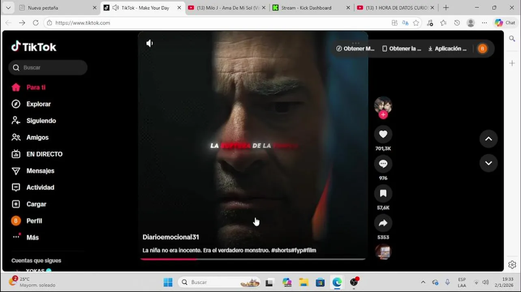Open orange B account avatar at top
This screenshot has width=521, height=292.
coord(482,49)
